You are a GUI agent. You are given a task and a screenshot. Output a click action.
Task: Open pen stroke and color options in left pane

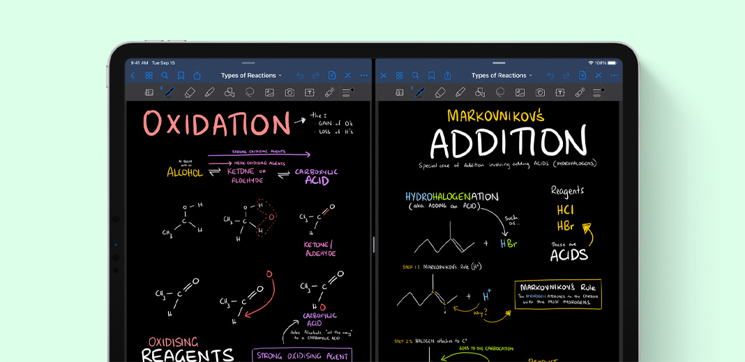(347, 92)
